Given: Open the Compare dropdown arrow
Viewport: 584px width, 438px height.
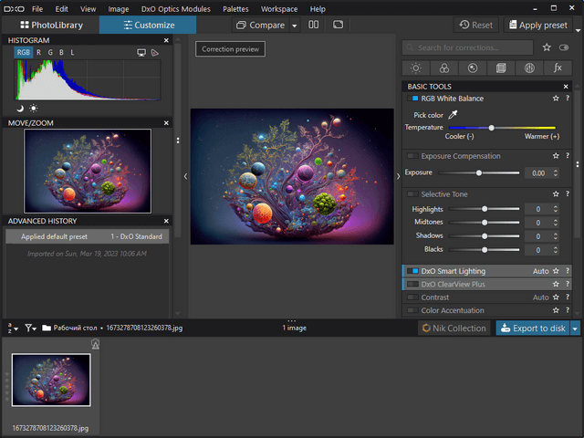Looking at the screenshot, I should 295,26.
